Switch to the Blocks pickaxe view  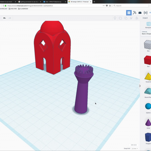click(x=134, y=13)
